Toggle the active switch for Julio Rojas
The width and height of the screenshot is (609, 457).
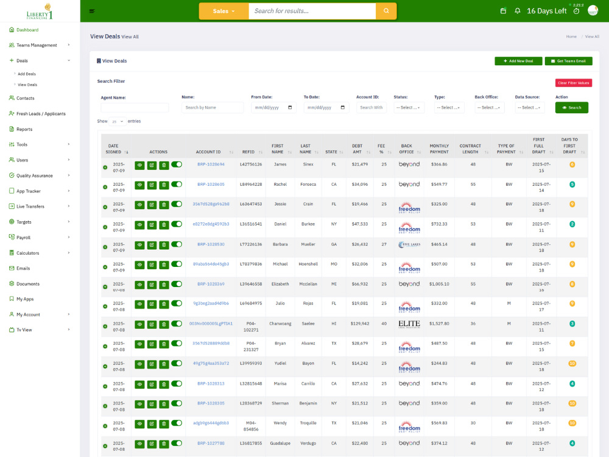(x=177, y=303)
